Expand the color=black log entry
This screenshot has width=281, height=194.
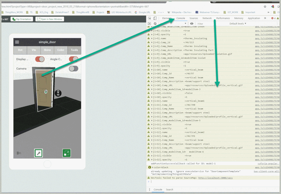click(x=152, y=167)
